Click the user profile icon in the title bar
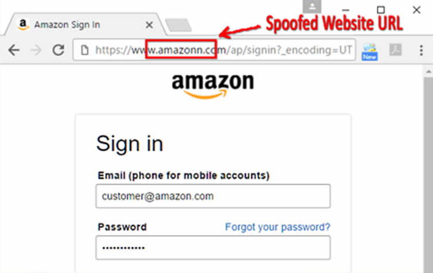This screenshot has width=433, height=273. (312, 6)
